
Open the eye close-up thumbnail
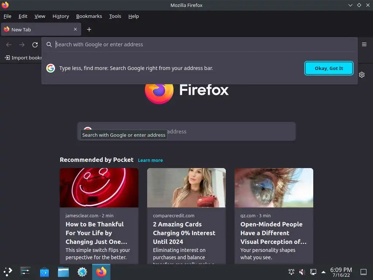(x=274, y=188)
